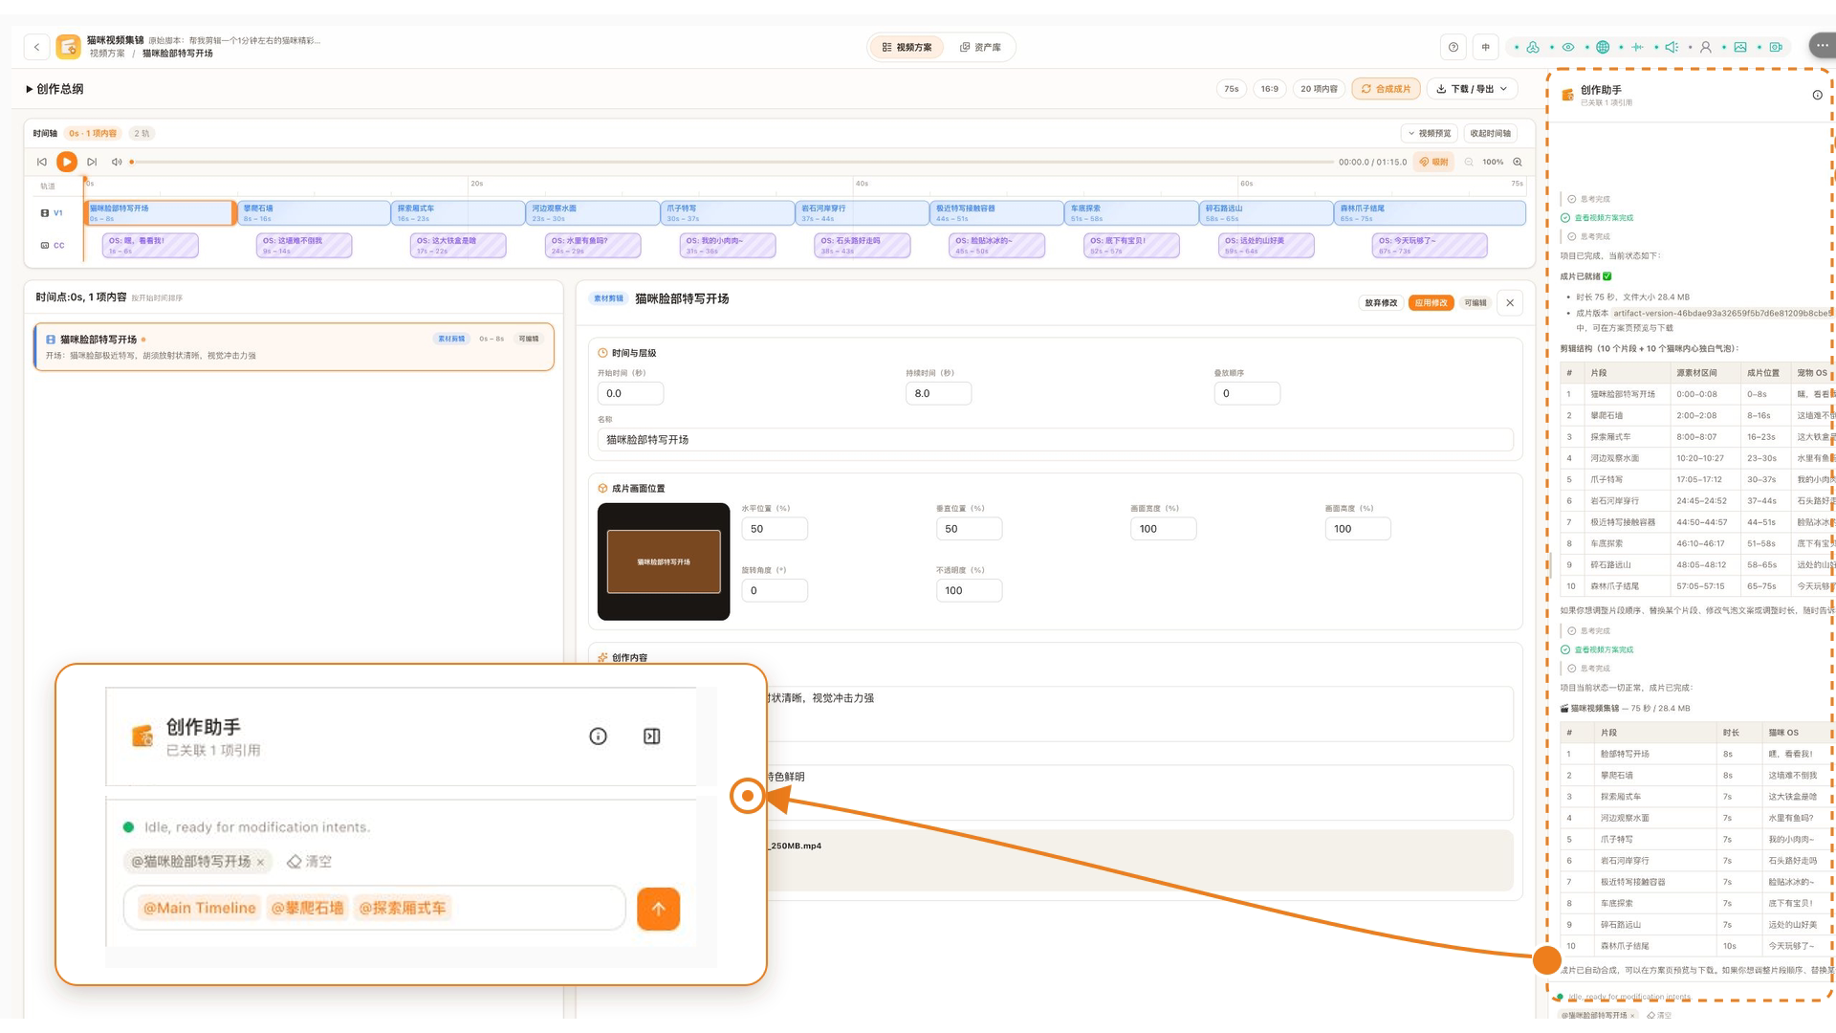Click the 可编辑 tag in detail header
This screenshot has height=1033, width=1836.
click(x=1475, y=302)
